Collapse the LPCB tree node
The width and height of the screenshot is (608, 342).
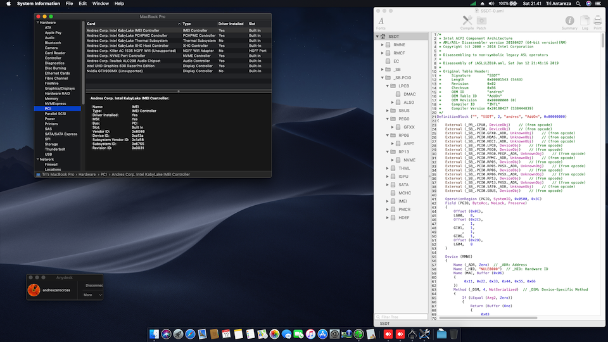388,85
